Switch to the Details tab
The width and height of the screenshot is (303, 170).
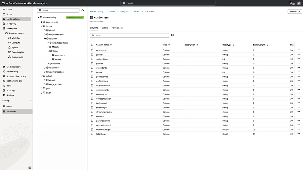point(105,28)
